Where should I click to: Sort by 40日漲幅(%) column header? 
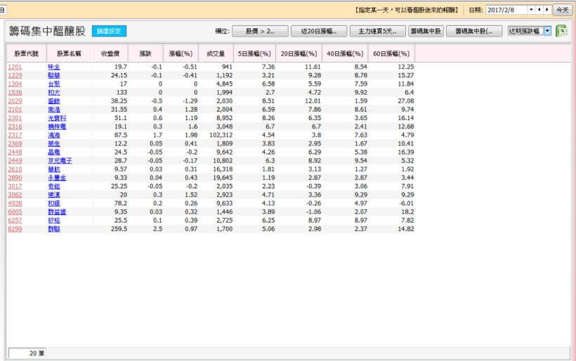pos(345,53)
